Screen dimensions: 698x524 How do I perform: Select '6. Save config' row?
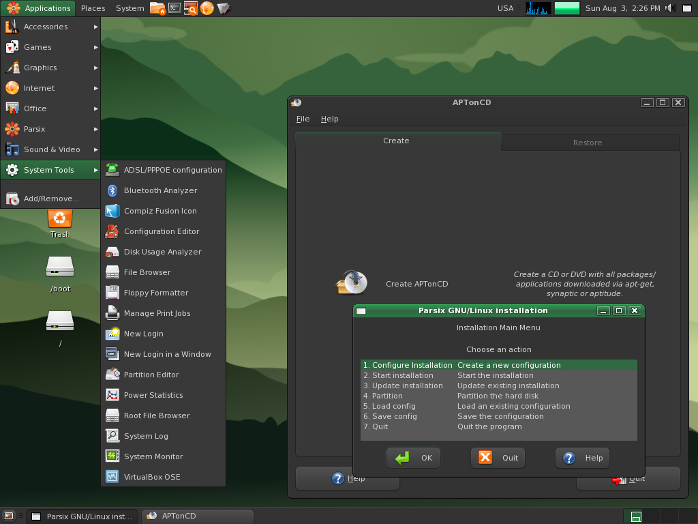(499, 416)
